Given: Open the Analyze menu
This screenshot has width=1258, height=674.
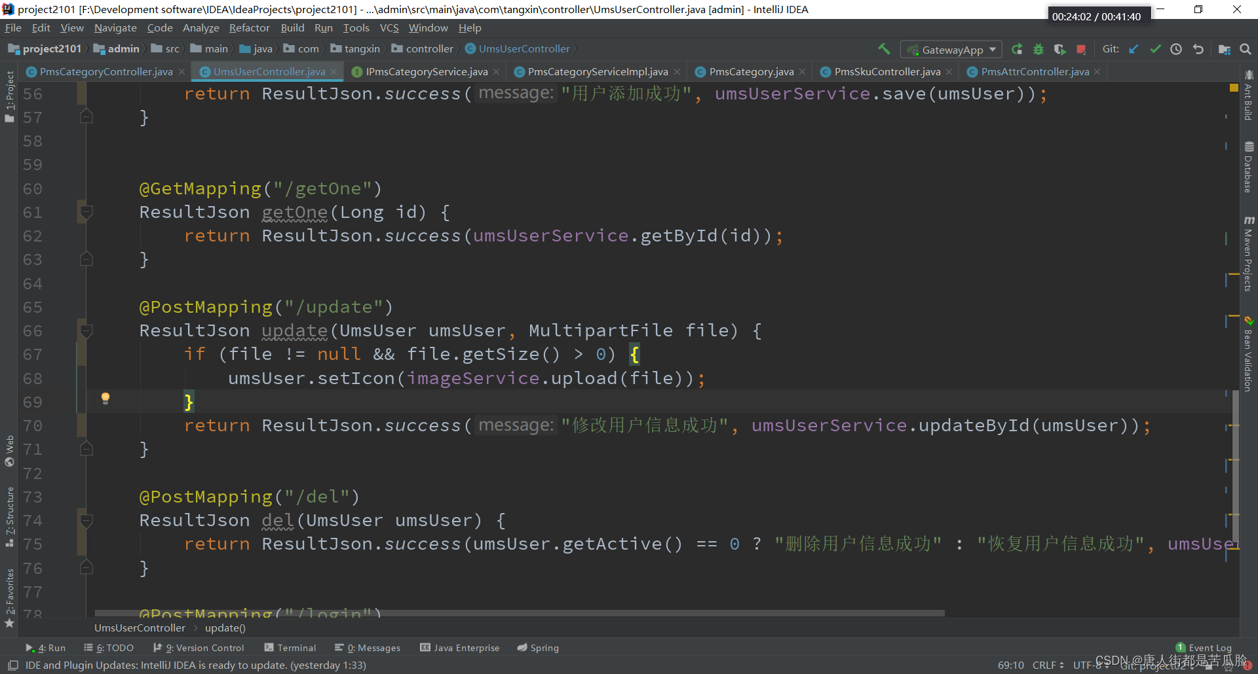Looking at the screenshot, I should [201, 28].
